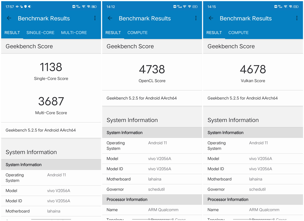Tap the 'OpenCL Score' label
Image resolution: width=304 pixels, height=221 pixels.
[152, 81]
